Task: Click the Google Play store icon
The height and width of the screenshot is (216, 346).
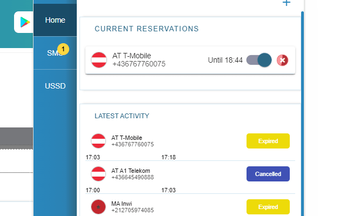Action: pyautogui.click(x=24, y=22)
